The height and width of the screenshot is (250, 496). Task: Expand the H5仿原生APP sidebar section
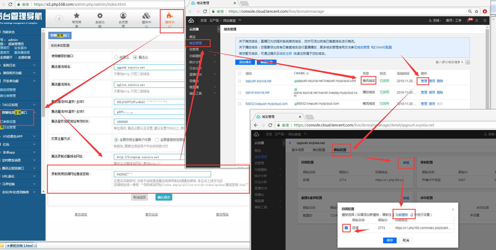21,137
